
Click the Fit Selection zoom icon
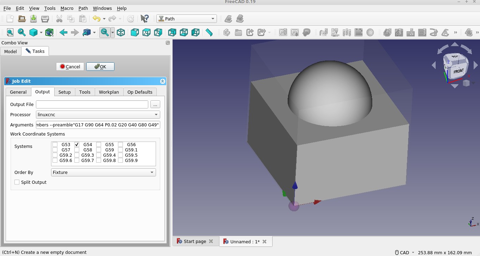click(x=21, y=33)
